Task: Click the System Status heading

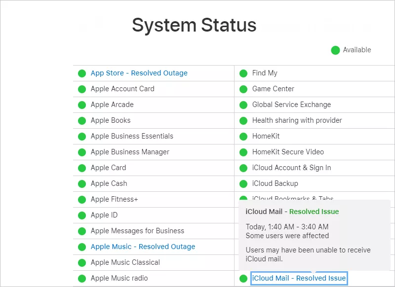Action: click(194, 25)
